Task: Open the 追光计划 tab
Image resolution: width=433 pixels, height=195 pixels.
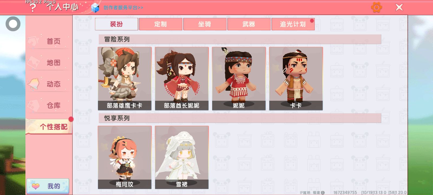Action: 293,24
